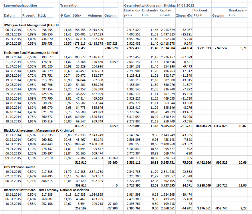Click UBS Stück total 308.615 in Transaktion
The height and width of the screenshot is (214, 252).
(x=81, y=185)
